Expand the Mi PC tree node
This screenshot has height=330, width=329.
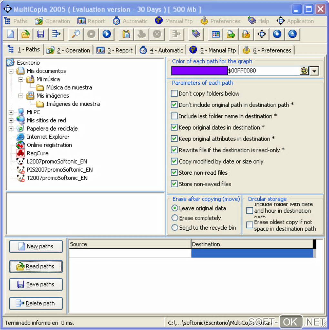pos(11,112)
